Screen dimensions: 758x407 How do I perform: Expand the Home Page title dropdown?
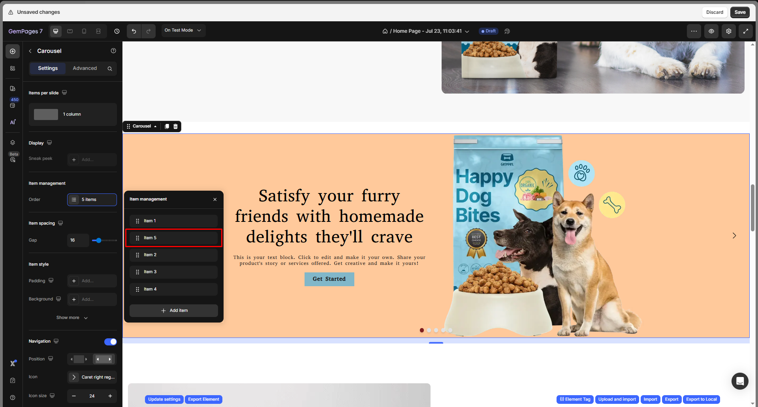(x=467, y=32)
